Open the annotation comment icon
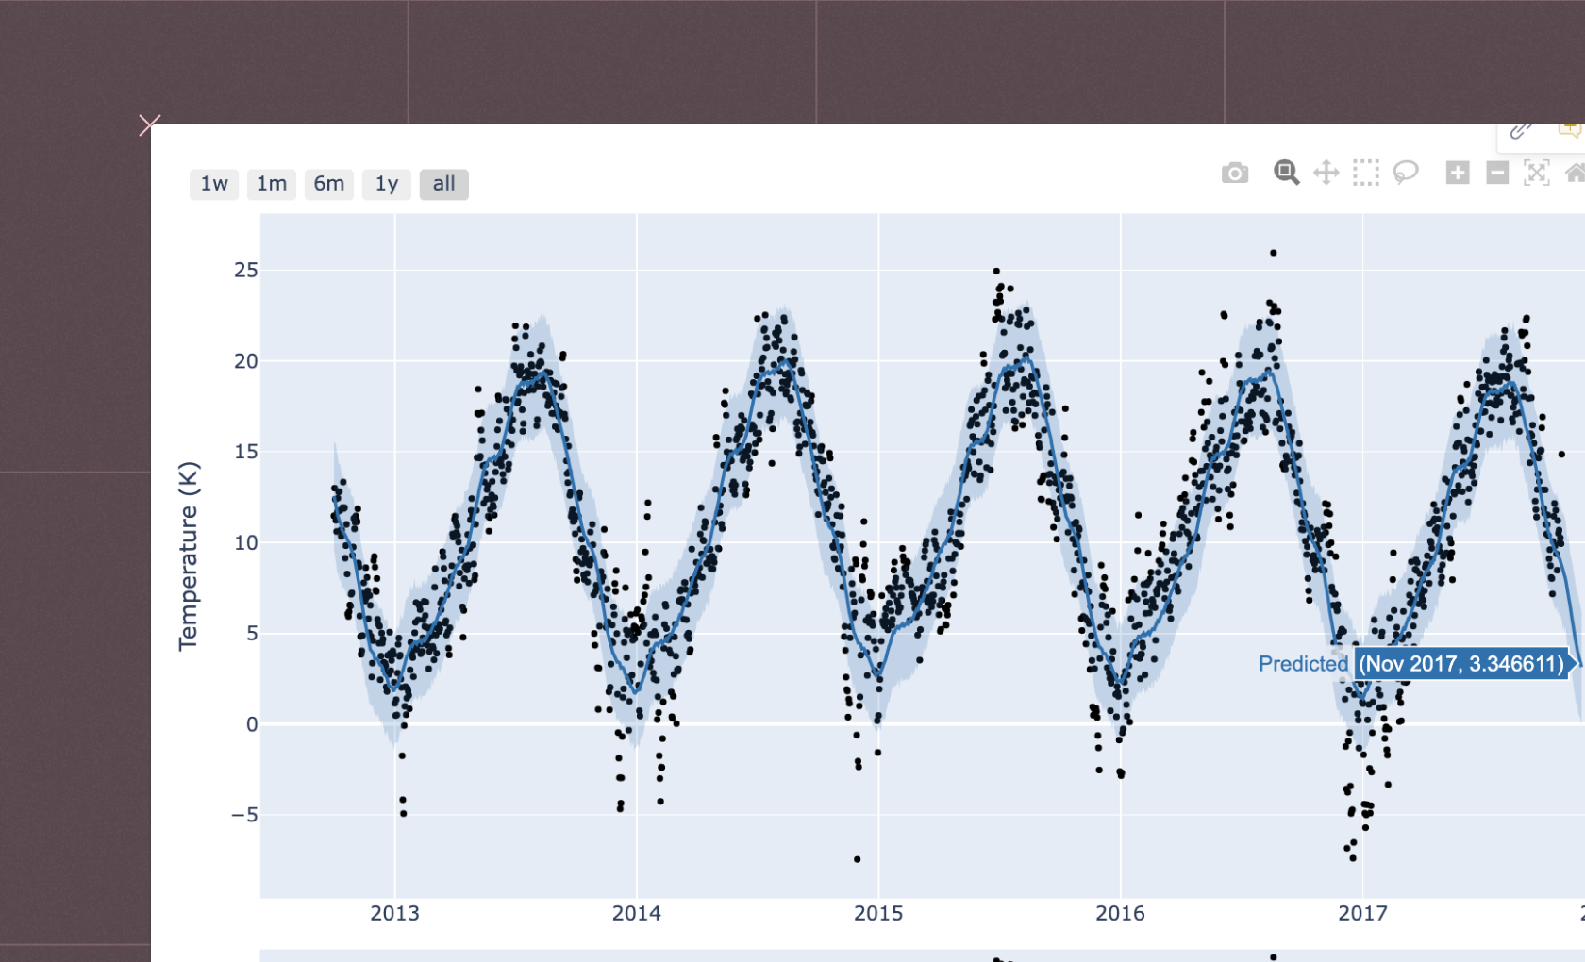This screenshot has width=1585, height=962. [1569, 131]
